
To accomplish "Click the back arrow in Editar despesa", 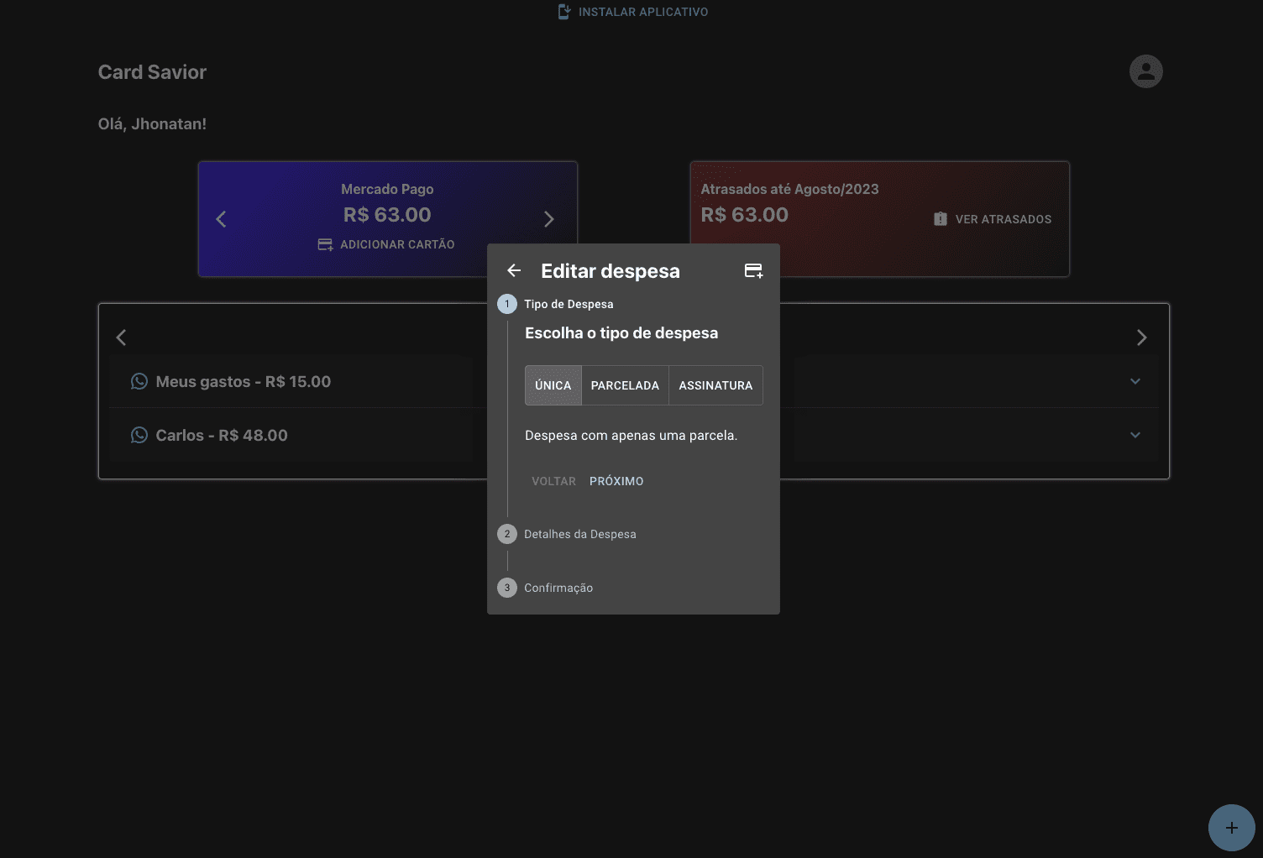I will pos(514,270).
